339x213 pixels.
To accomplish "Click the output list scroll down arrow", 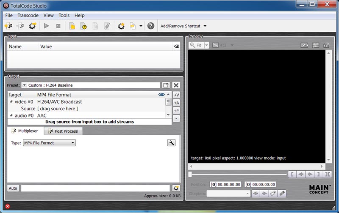I will click(x=168, y=115).
